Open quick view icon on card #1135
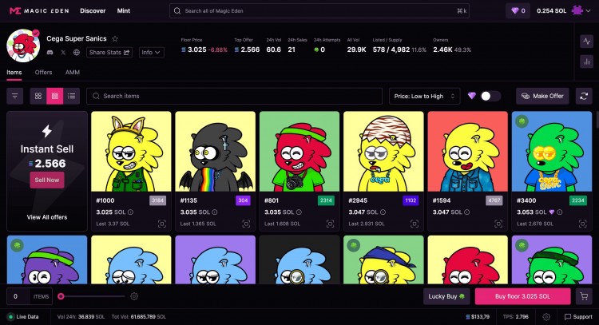The image size is (599, 325). click(246, 224)
